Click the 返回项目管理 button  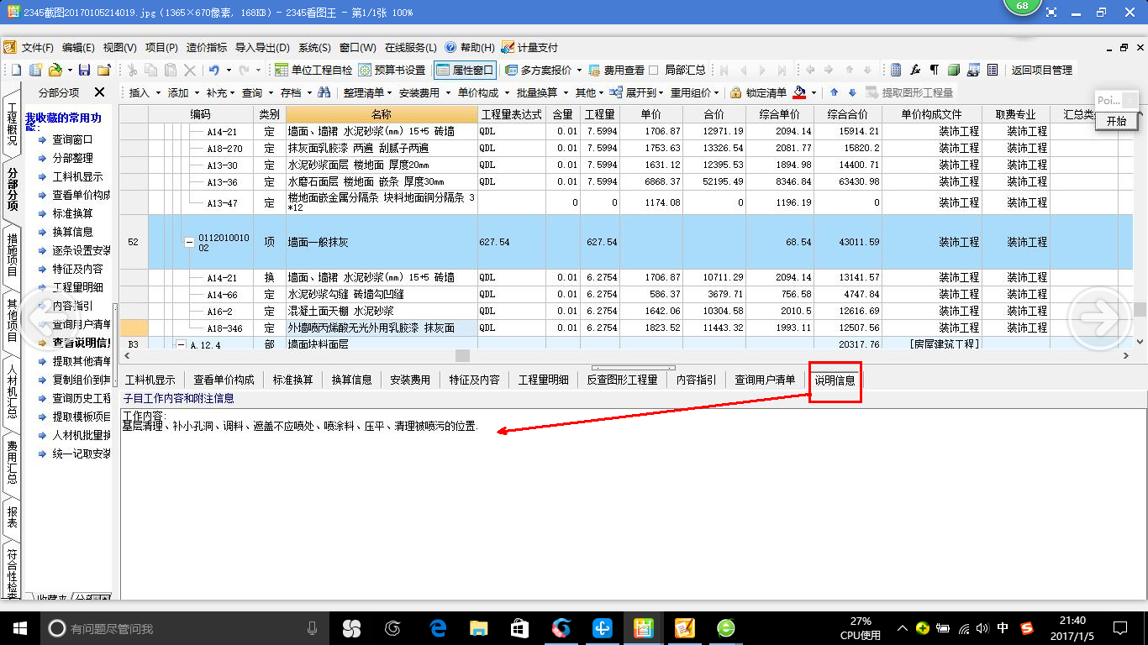pyautogui.click(x=1041, y=71)
